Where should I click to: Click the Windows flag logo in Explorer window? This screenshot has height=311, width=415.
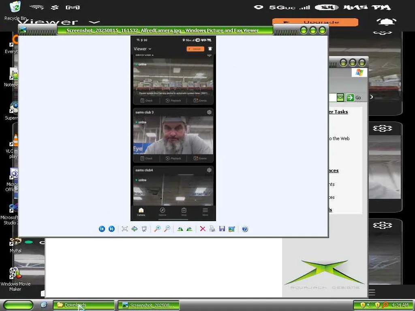tap(359, 72)
